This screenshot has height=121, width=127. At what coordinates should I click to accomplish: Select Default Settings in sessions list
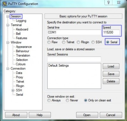[58, 65]
